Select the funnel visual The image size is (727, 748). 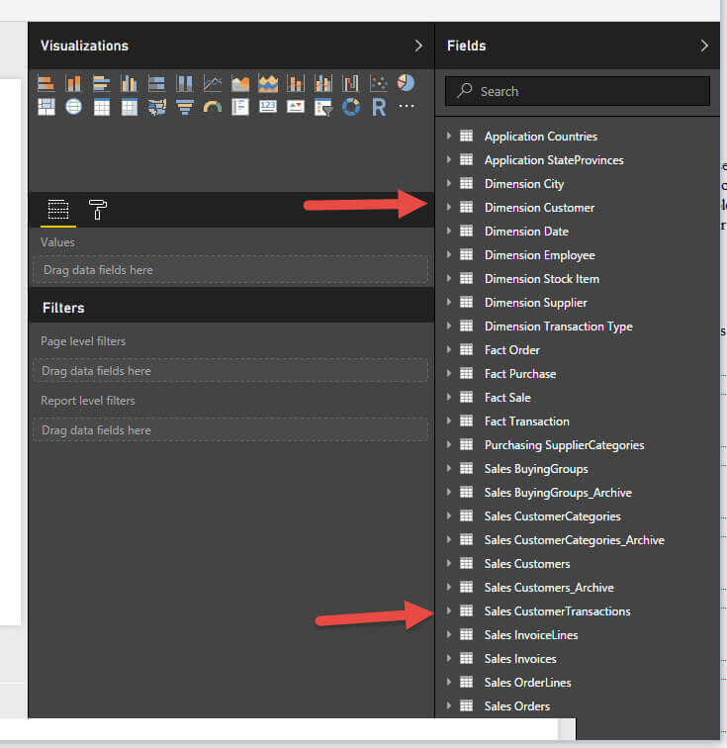(185, 107)
